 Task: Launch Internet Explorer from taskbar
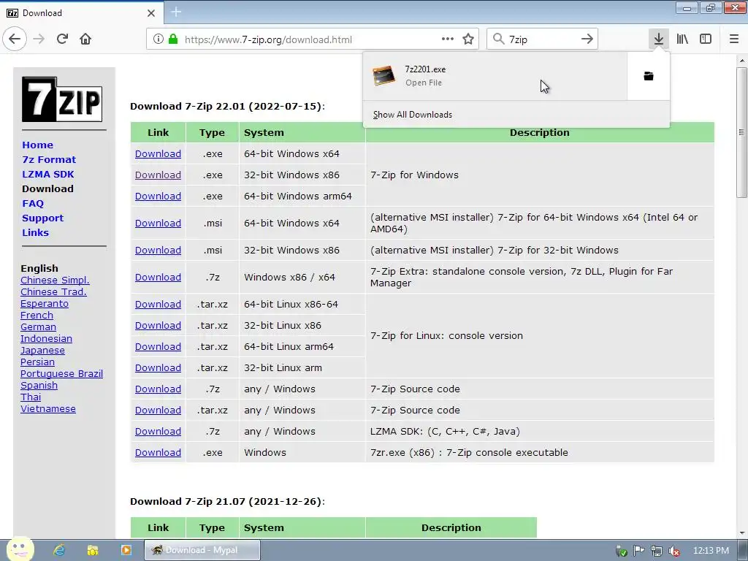[59, 550]
